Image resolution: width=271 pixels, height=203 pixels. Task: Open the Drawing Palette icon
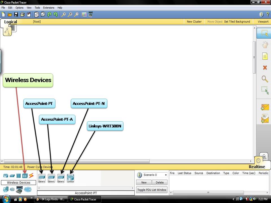[x=84, y=14]
